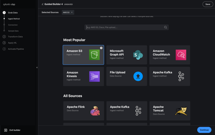Select the Amazon CloudWatch card

pos(170,55)
